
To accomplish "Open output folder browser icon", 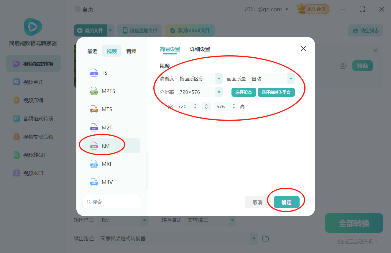I will (265, 239).
